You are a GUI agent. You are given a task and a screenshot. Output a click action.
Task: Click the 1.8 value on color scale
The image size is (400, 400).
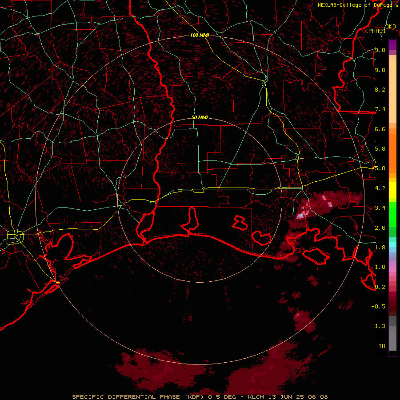[x=380, y=248]
